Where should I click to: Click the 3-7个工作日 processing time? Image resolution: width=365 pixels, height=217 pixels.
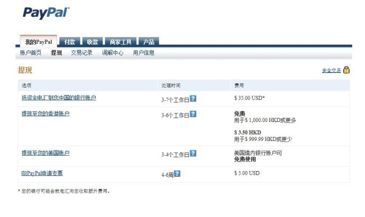[175, 100]
